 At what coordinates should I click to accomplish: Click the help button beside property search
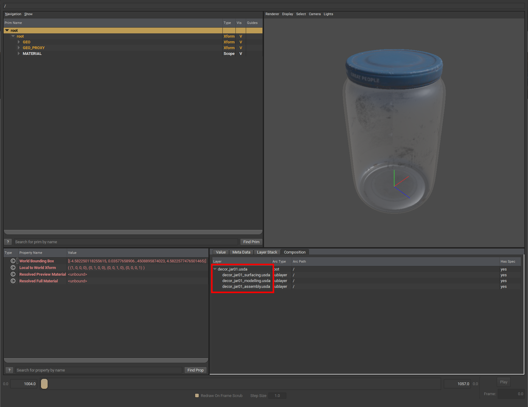(x=9, y=370)
